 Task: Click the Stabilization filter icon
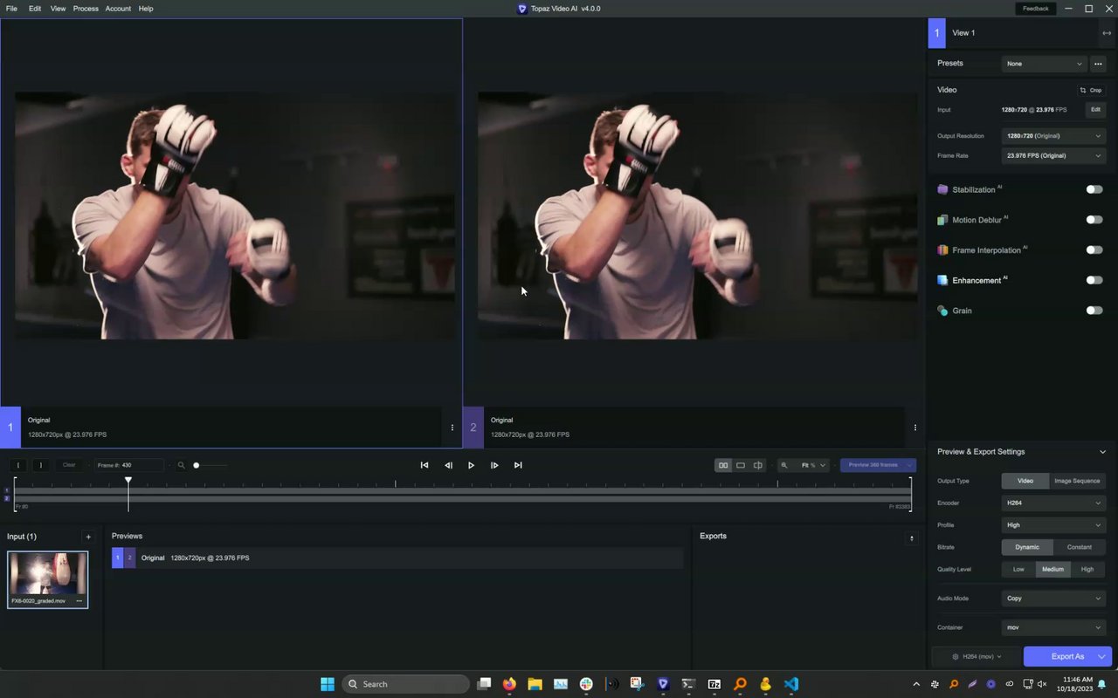pyautogui.click(x=942, y=189)
